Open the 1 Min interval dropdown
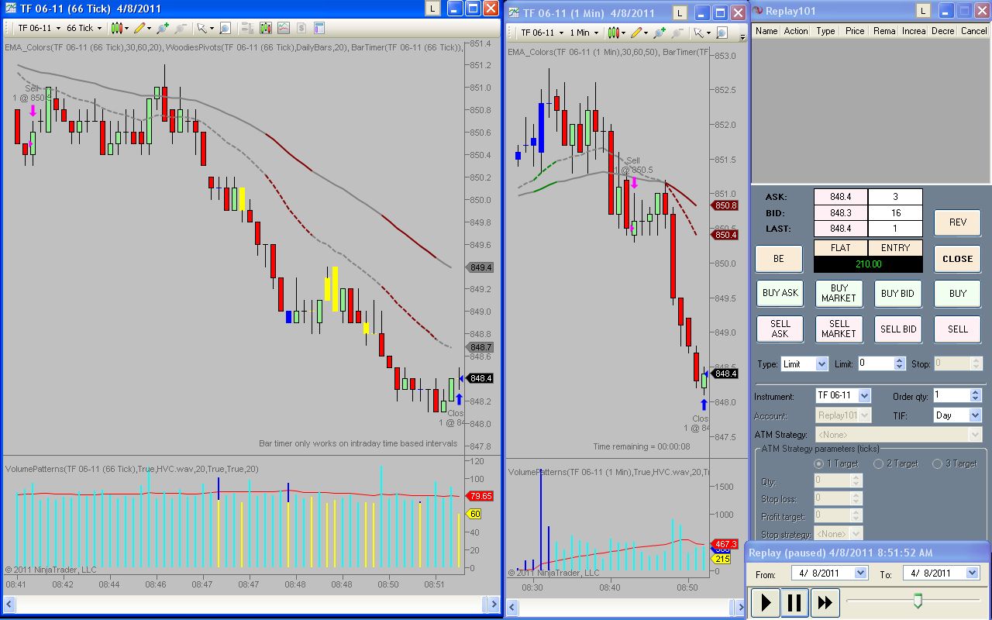The height and width of the screenshot is (620, 992). pos(584,33)
